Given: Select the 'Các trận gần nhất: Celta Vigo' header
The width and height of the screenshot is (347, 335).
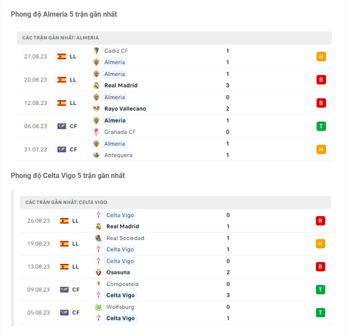Looking at the screenshot, I should pyautogui.click(x=66, y=203).
